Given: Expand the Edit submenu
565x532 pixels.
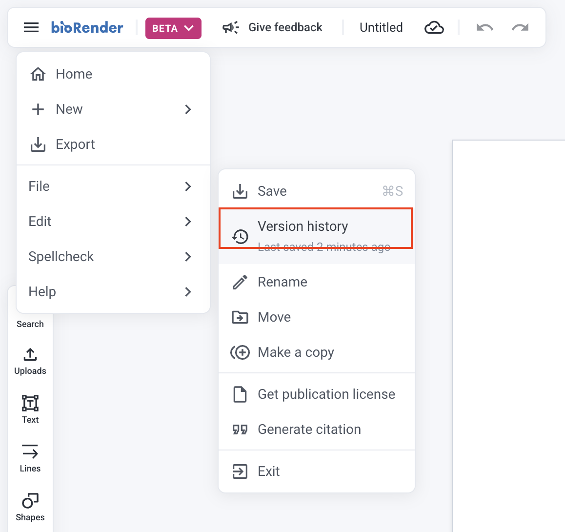Looking at the screenshot, I should pos(113,222).
